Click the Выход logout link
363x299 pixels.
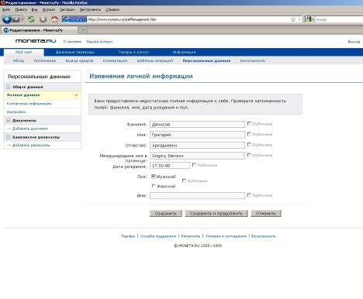click(354, 42)
